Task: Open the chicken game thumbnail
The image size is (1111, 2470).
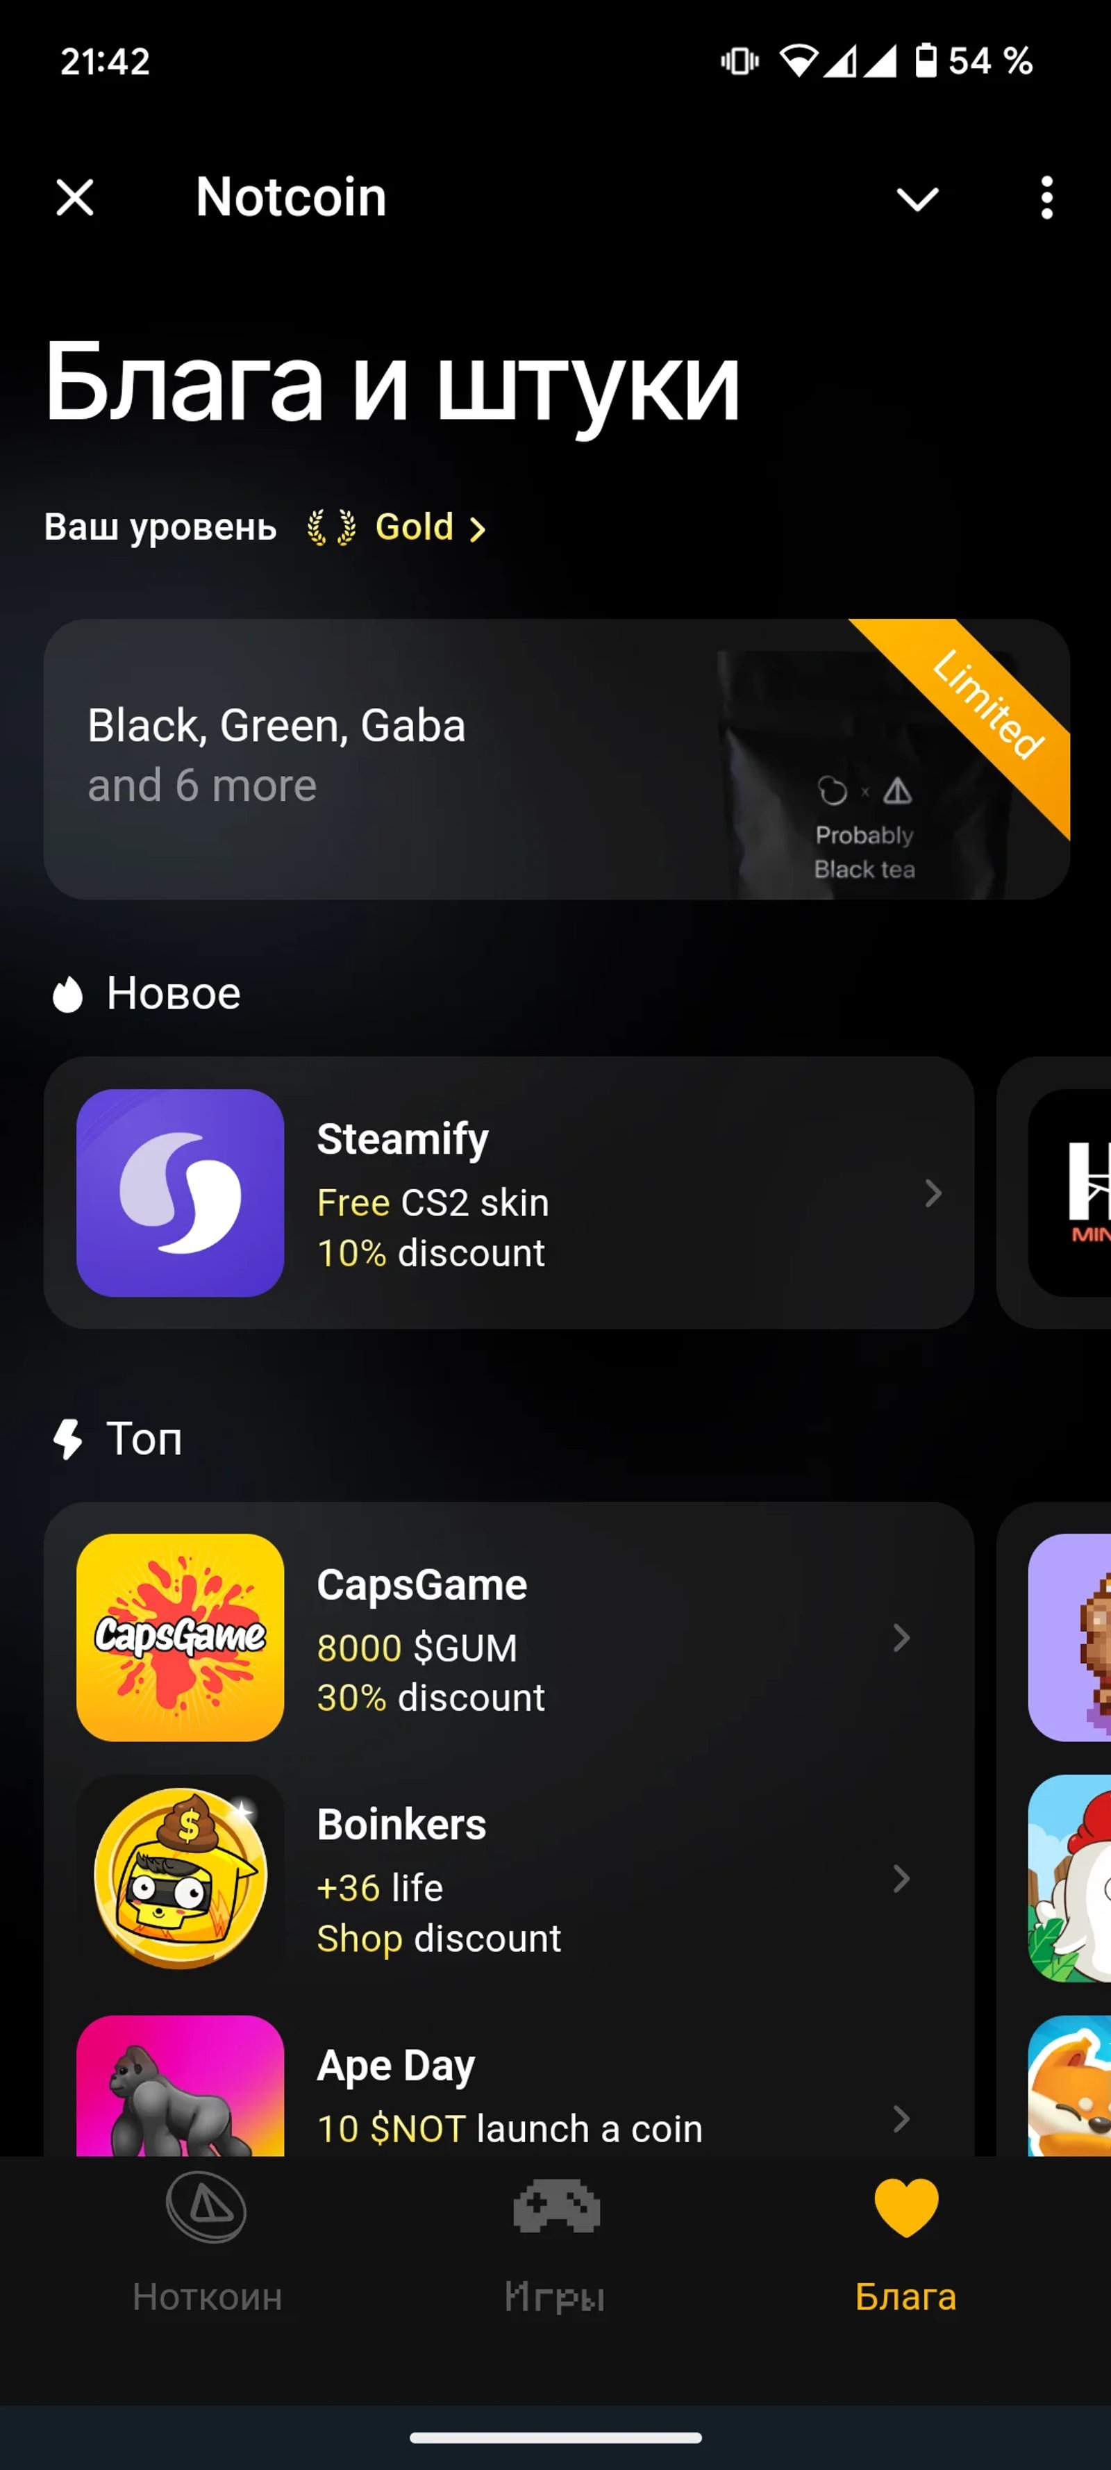Action: point(1070,1878)
